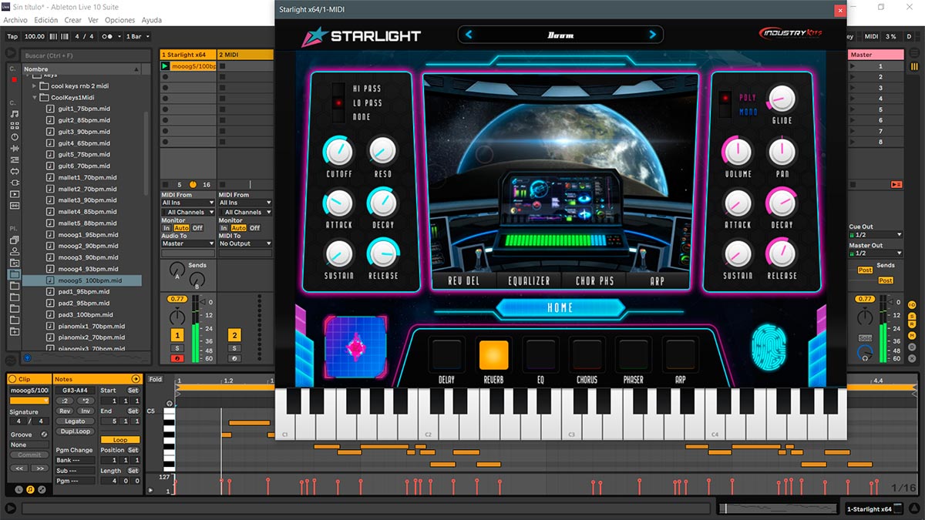Open the Archivo menu
Viewport: 925px width, 520px height.
tap(15, 20)
